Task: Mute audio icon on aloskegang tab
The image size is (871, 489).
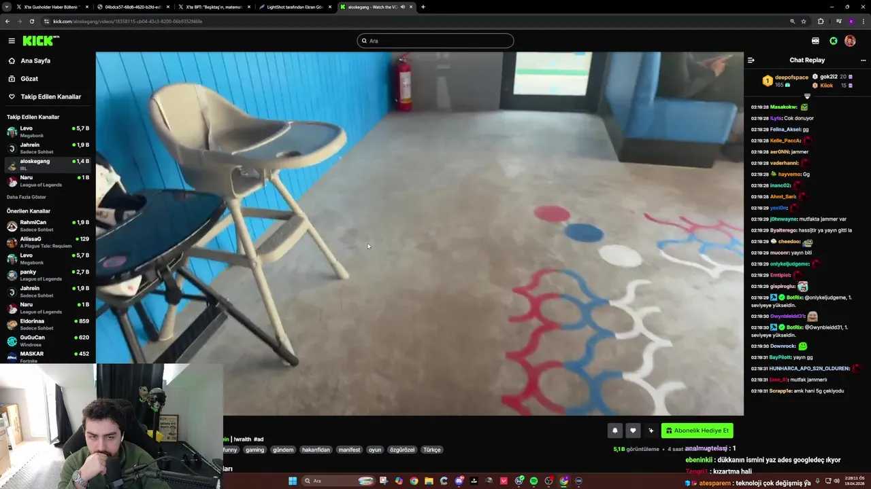Action: tap(402, 7)
